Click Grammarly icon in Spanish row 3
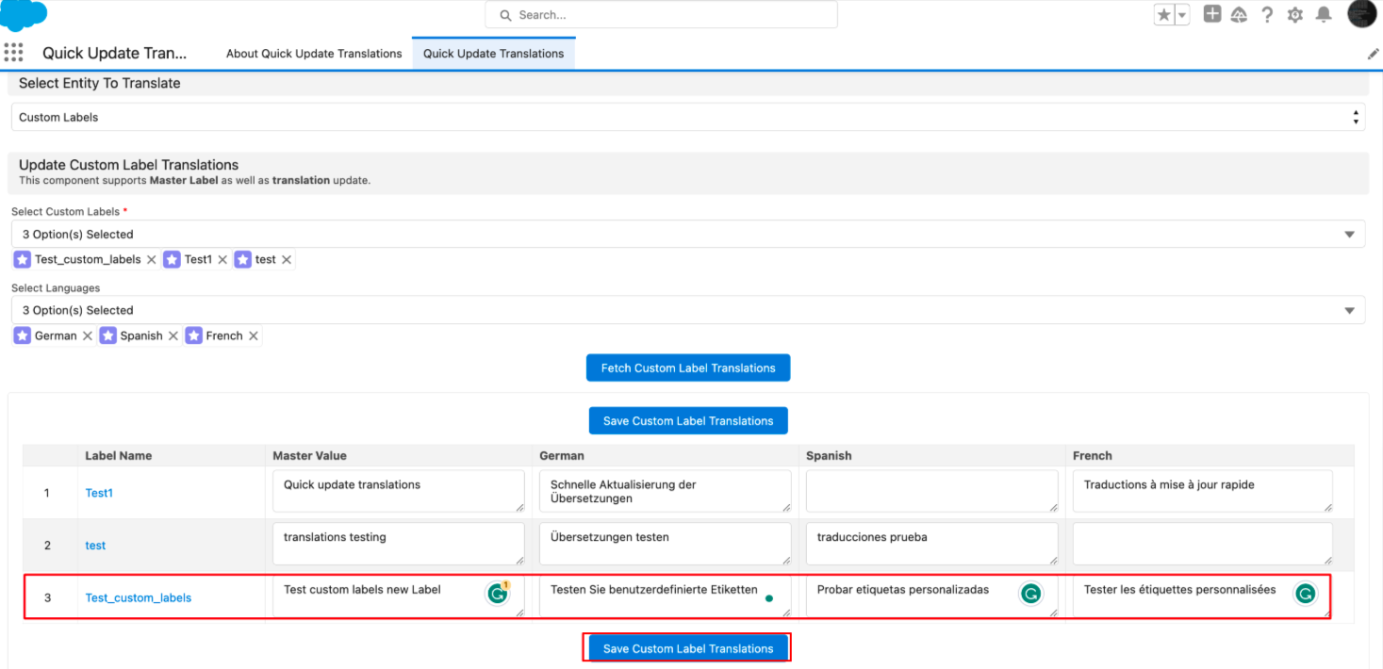The image size is (1383, 669). coord(1031,594)
